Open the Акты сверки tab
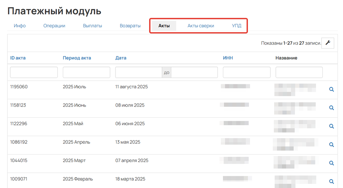Image resolution: width=343 pixels, height=188 pixels. click(201, 26)
